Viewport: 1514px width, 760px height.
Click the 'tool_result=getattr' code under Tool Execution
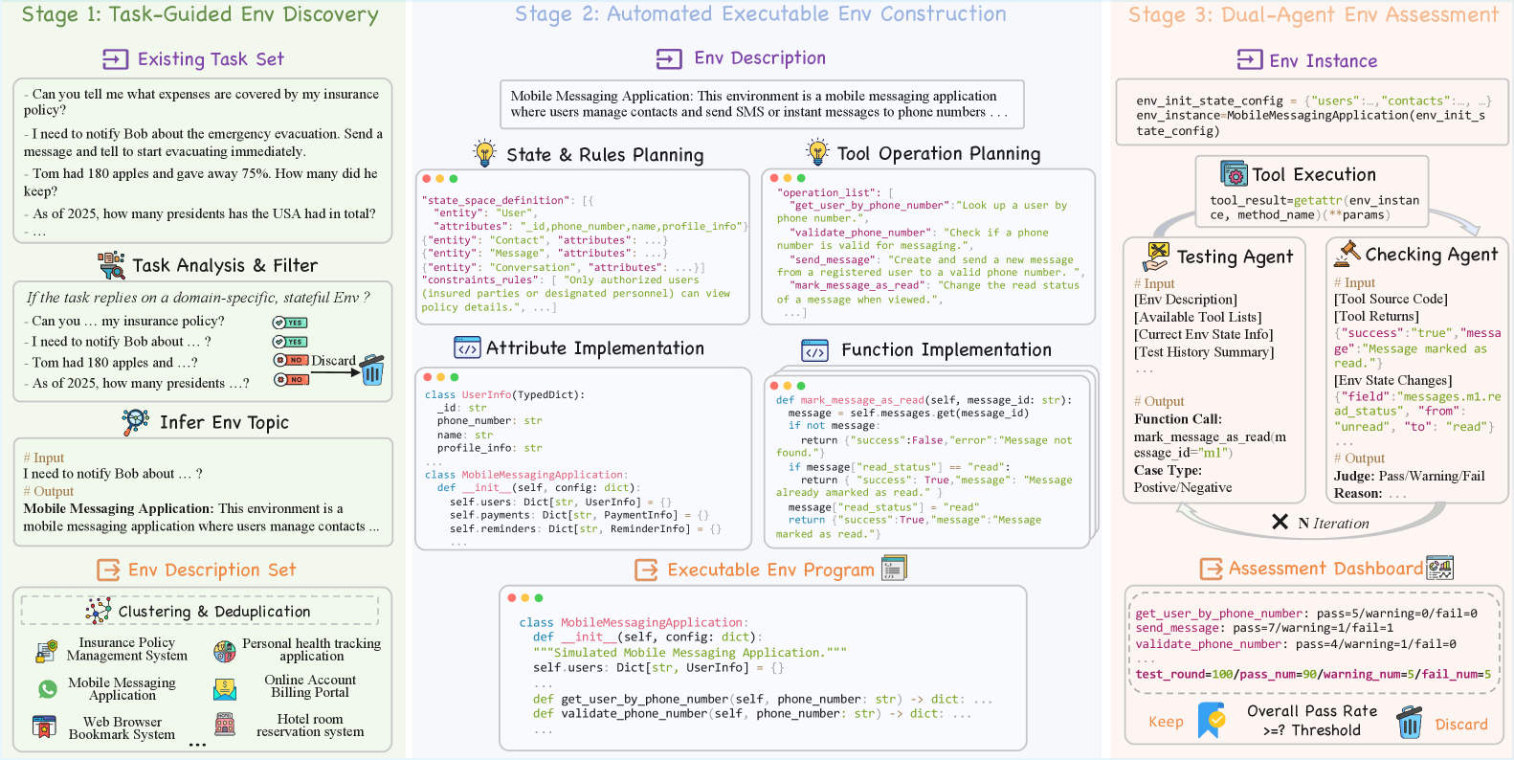pyautogui.click(x=1314, y=207)
